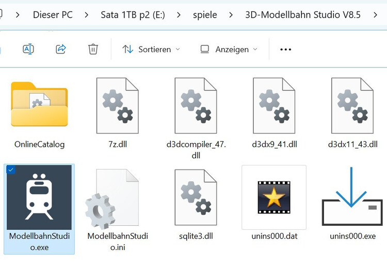Click the Share toolbar icon
This screenshot has width=387, height=264.
(61, 49)
